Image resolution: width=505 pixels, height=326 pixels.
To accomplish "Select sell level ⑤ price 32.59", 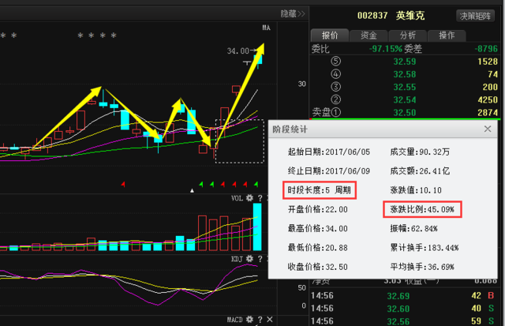I will click(x=405, y=62).
